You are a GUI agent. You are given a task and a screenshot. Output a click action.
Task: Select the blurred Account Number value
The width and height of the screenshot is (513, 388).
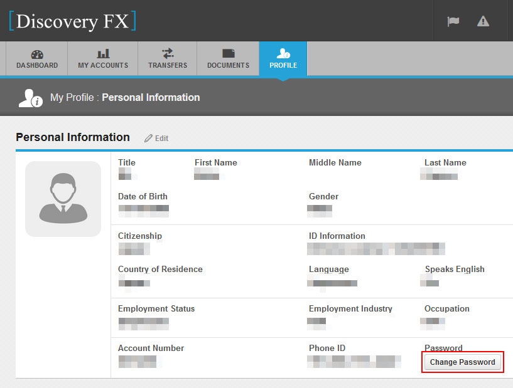pos(138,361)
